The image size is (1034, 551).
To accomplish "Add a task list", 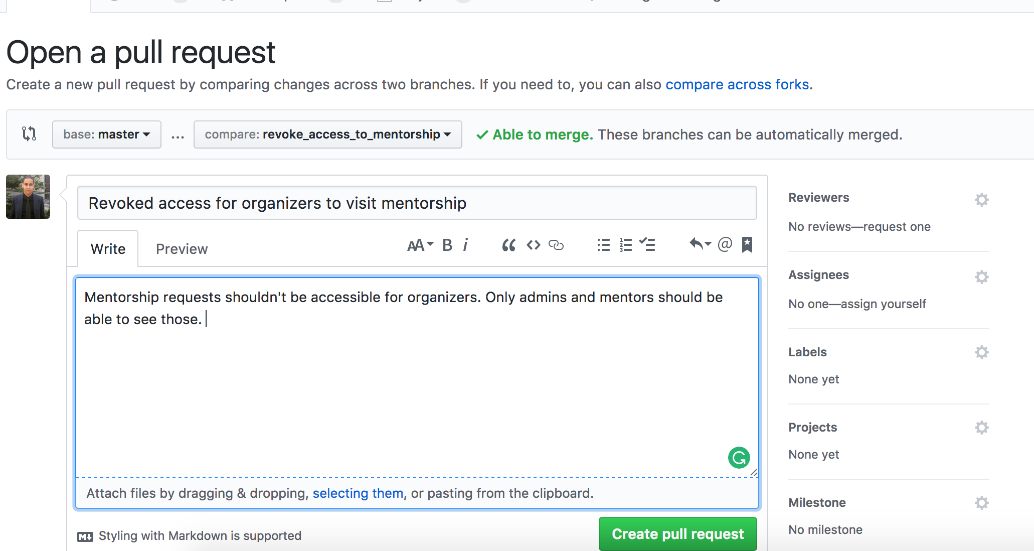I will pos(647,245).
